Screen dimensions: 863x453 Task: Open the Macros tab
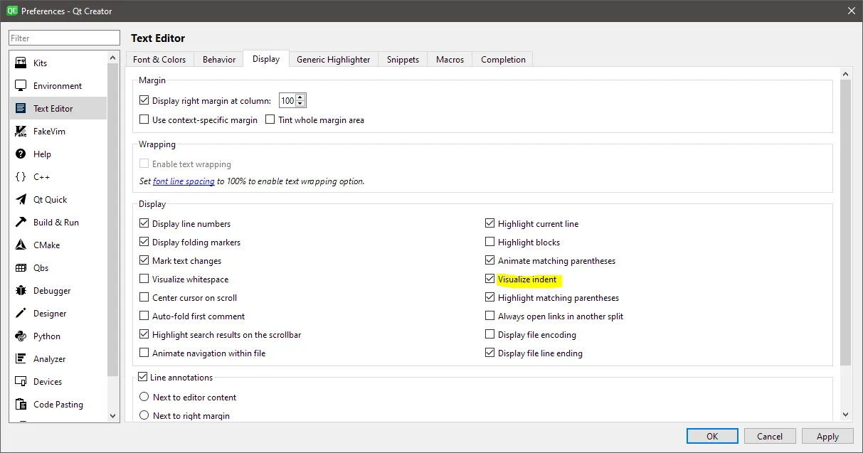point(450,60)
